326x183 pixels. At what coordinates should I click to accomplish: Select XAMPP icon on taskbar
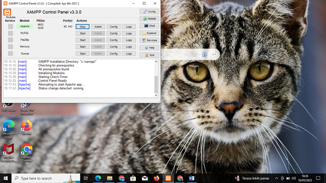pyautogui.click(x=168, y=178)
